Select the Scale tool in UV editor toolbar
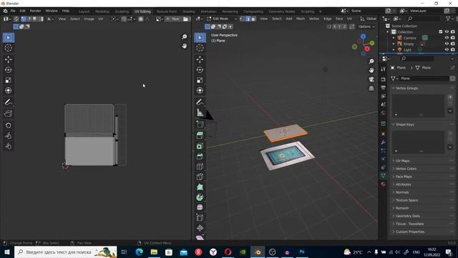Screen dimensions: 458x258 point(8,80)
